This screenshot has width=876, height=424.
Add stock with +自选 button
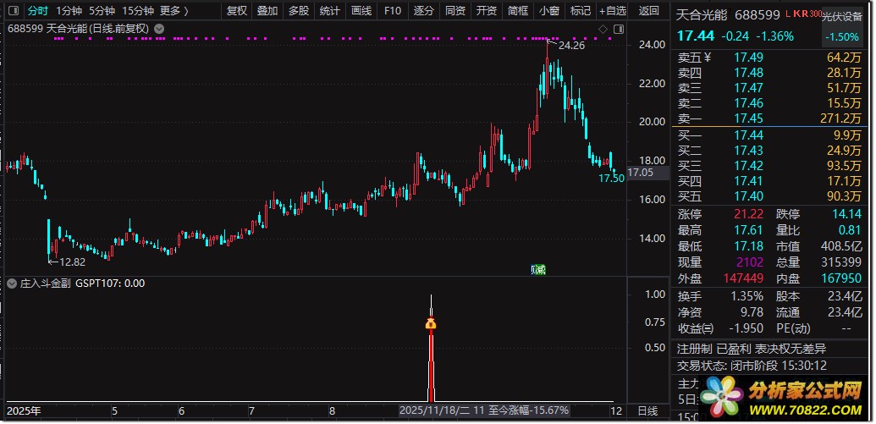point(613,11)
